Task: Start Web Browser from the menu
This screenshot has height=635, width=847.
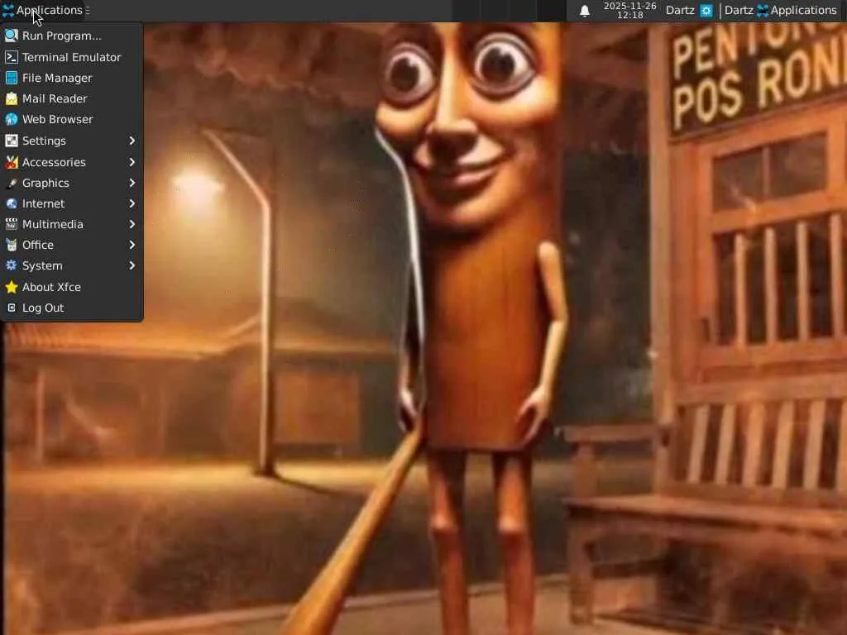Action: click(72, 119)
